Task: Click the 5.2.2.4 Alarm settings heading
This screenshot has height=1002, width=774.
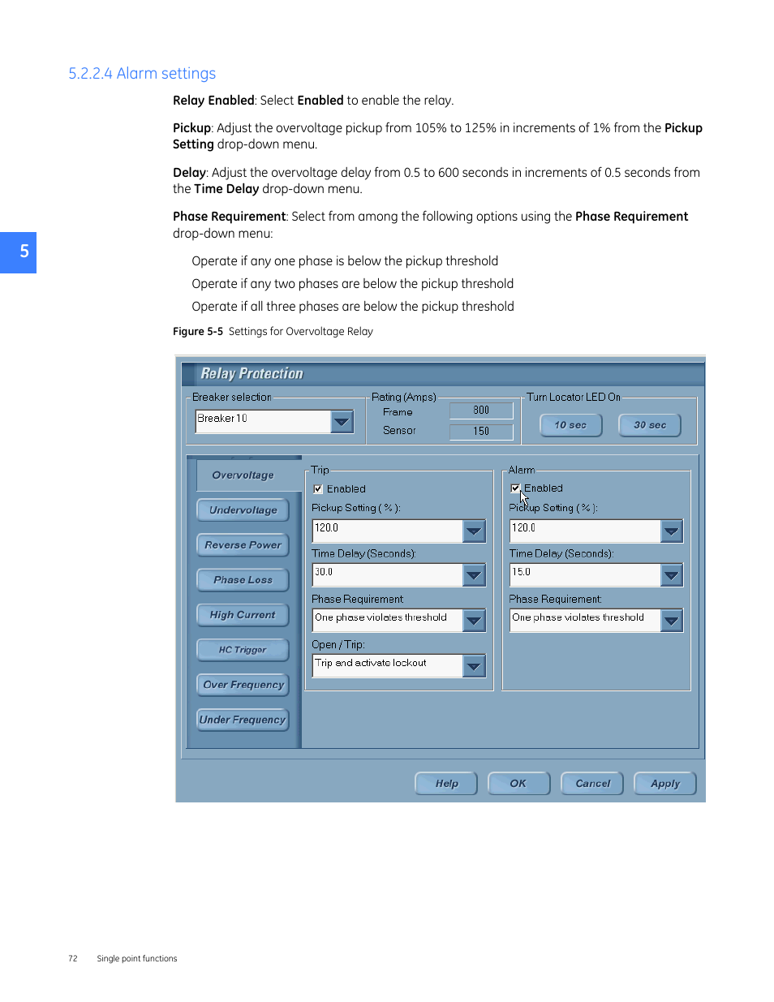Action: point(142,74)
